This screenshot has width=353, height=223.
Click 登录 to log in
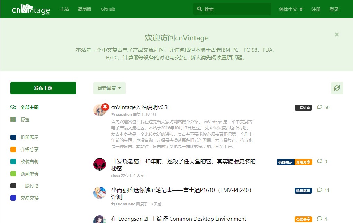(x=334, y=9)
